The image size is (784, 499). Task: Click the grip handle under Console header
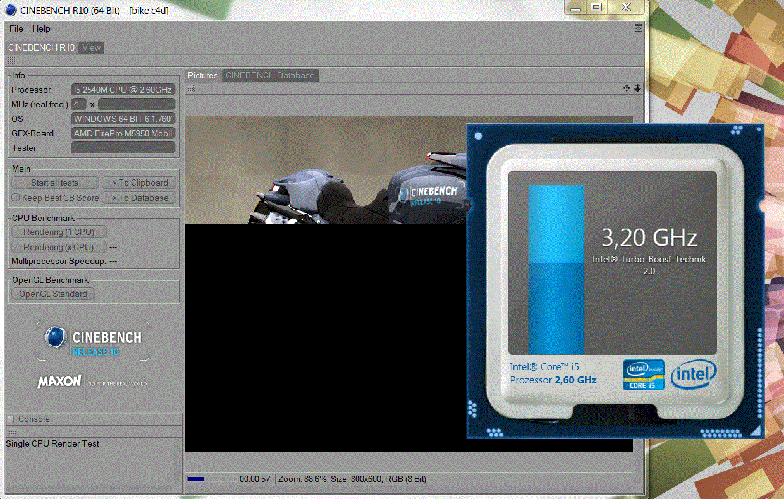[x=11, y=431]
